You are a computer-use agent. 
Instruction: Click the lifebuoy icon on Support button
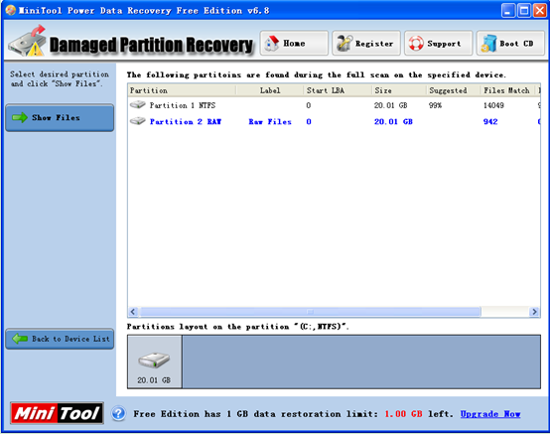tap(416, 44)
